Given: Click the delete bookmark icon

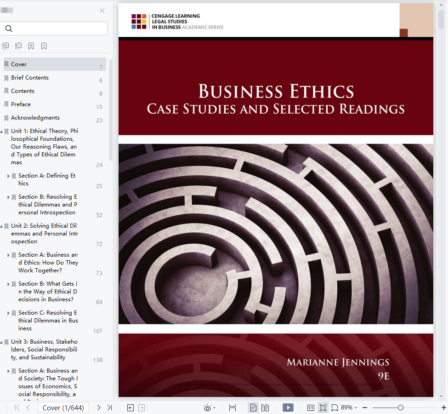Looking at the screenshot, I should [x=44, y=46].
